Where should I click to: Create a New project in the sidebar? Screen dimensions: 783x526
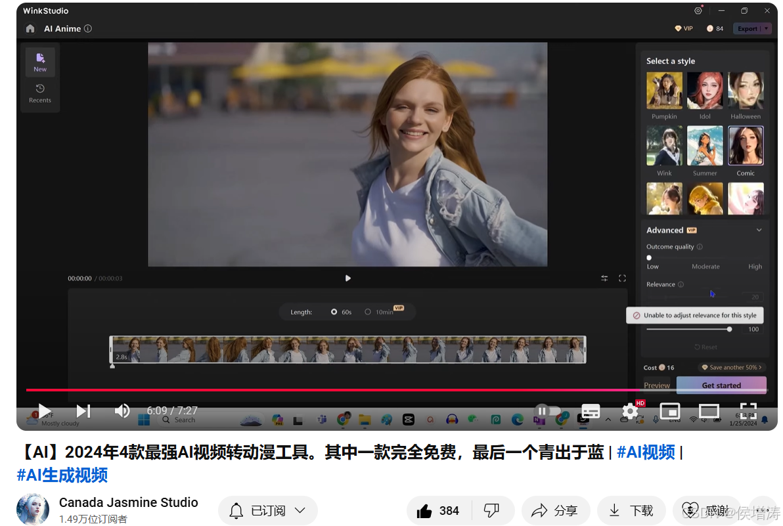click(x=40, y=62)
